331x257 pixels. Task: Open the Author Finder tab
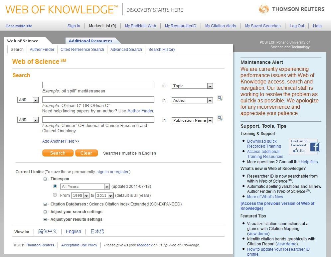(42, 50)
